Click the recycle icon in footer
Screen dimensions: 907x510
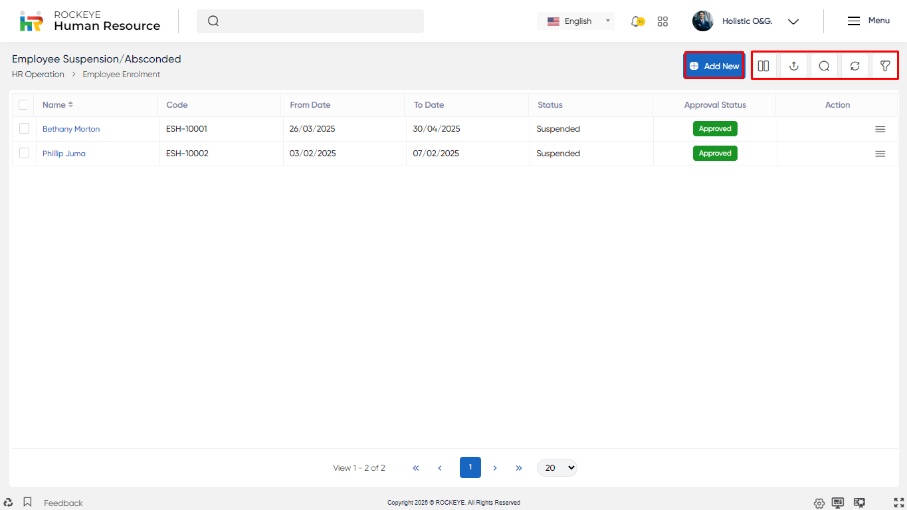point(8,502)
